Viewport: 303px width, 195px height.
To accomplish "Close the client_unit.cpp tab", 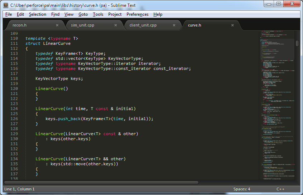I will click(x=174, y=25).
